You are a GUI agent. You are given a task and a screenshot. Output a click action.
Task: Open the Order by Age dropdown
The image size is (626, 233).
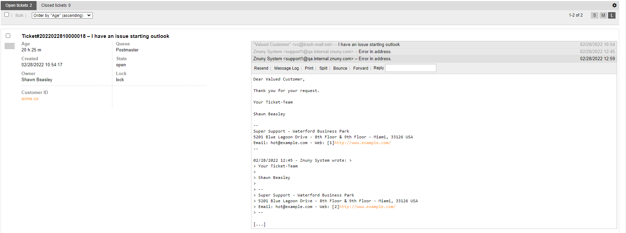tap(62, 16)
